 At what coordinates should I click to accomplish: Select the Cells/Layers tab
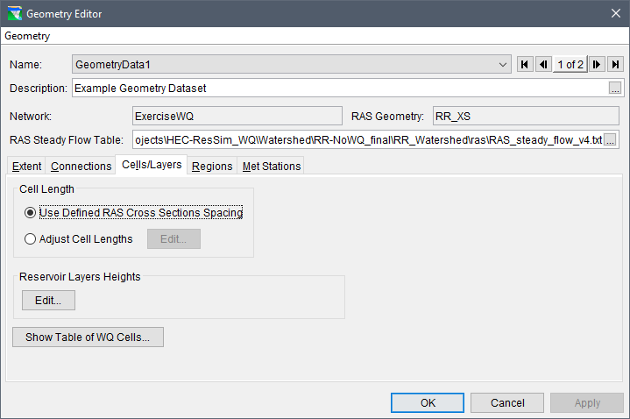tap(152, 165)
